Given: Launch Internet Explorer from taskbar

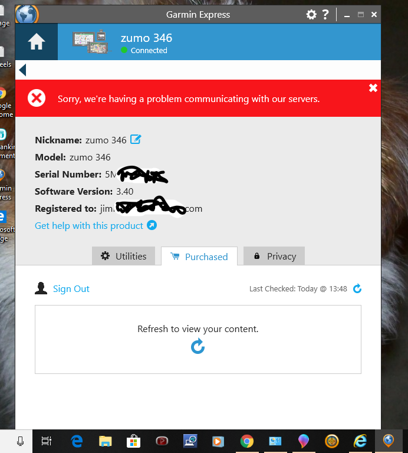Looking at the screenshot, I should point(360,441).
